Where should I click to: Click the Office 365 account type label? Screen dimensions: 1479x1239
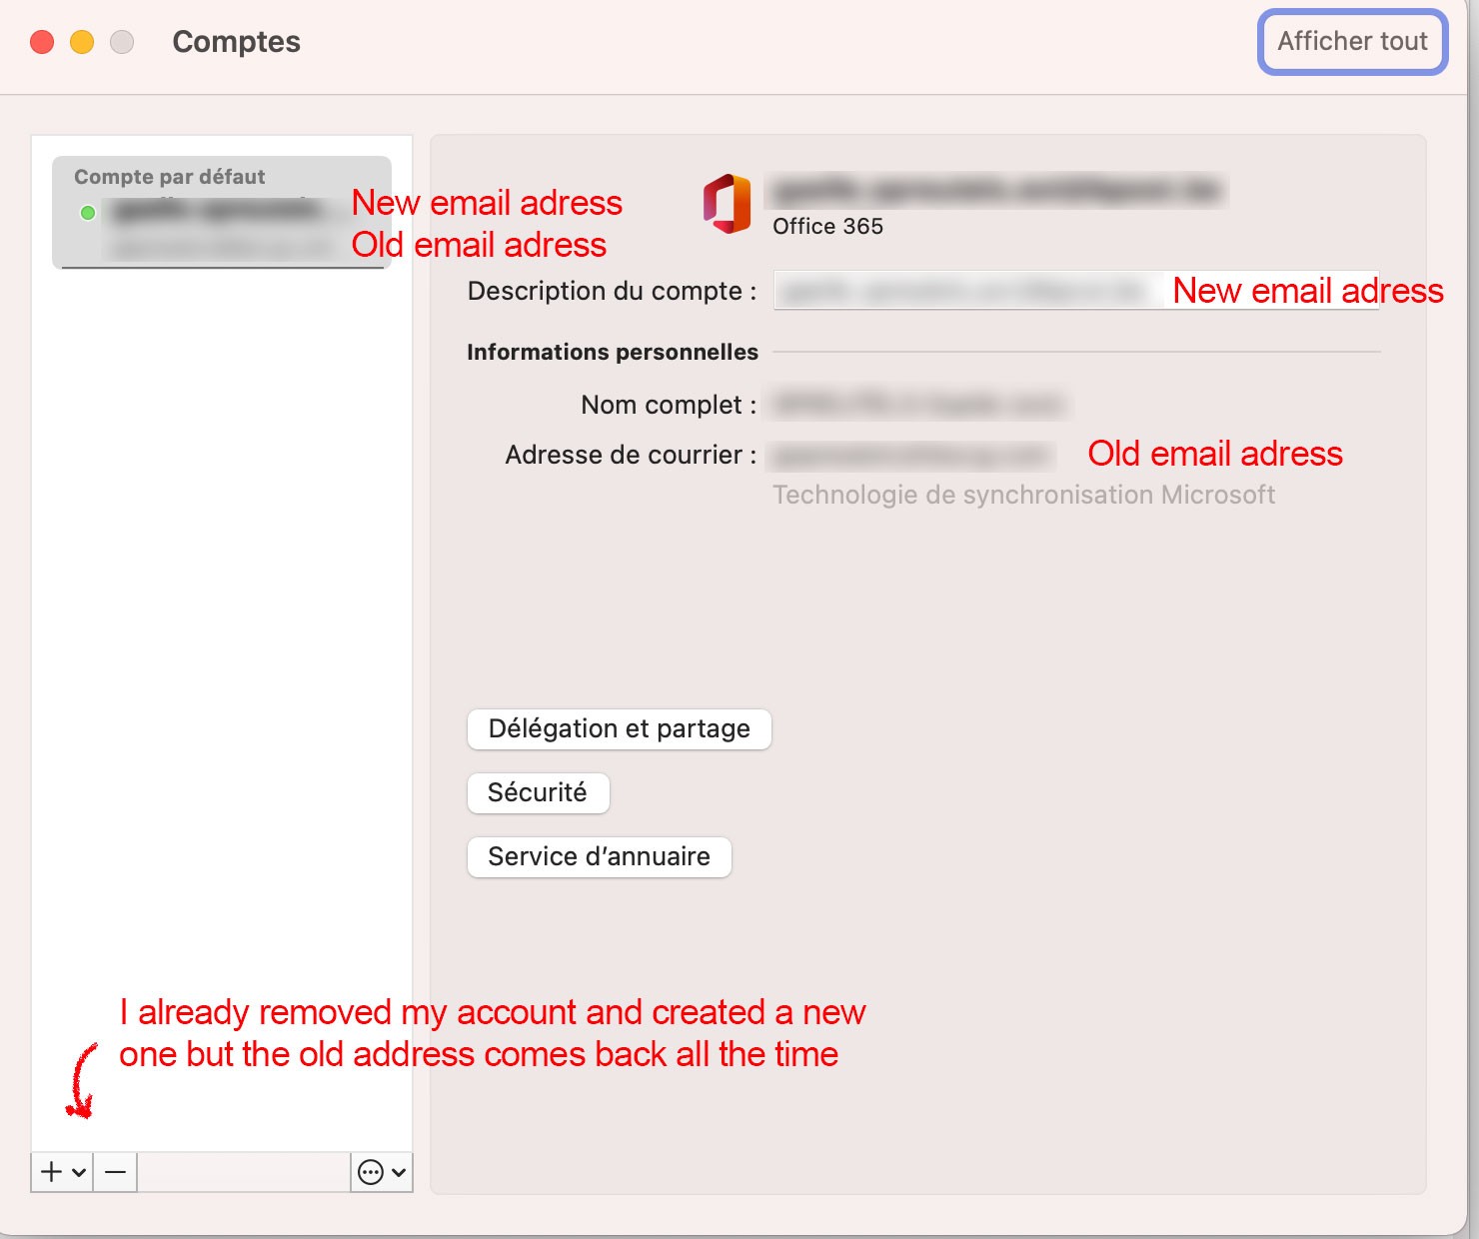[x=827, y=227]
